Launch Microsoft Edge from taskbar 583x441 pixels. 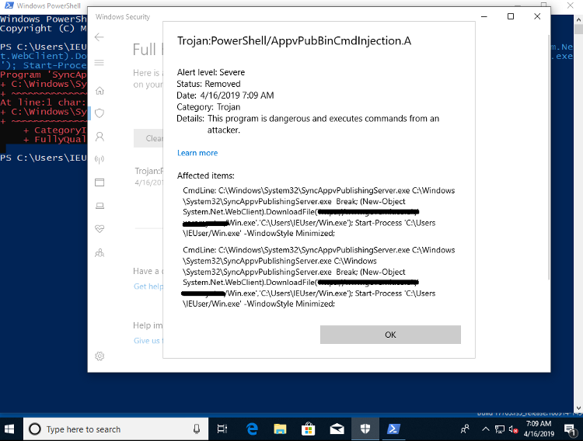pos(252,429)
